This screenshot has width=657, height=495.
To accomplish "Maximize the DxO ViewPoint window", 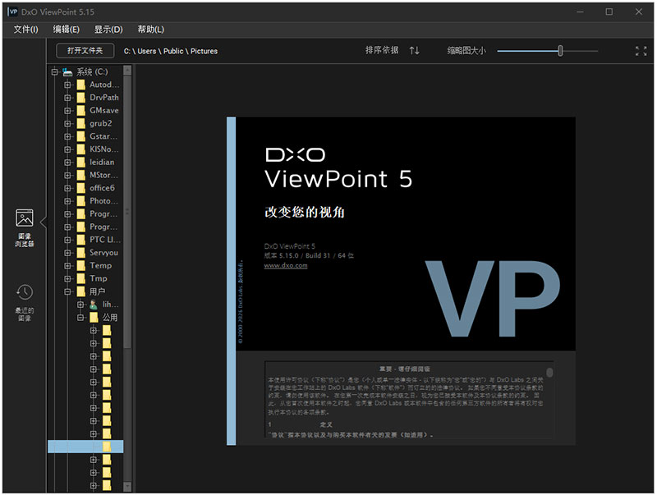I will [609, 11].
